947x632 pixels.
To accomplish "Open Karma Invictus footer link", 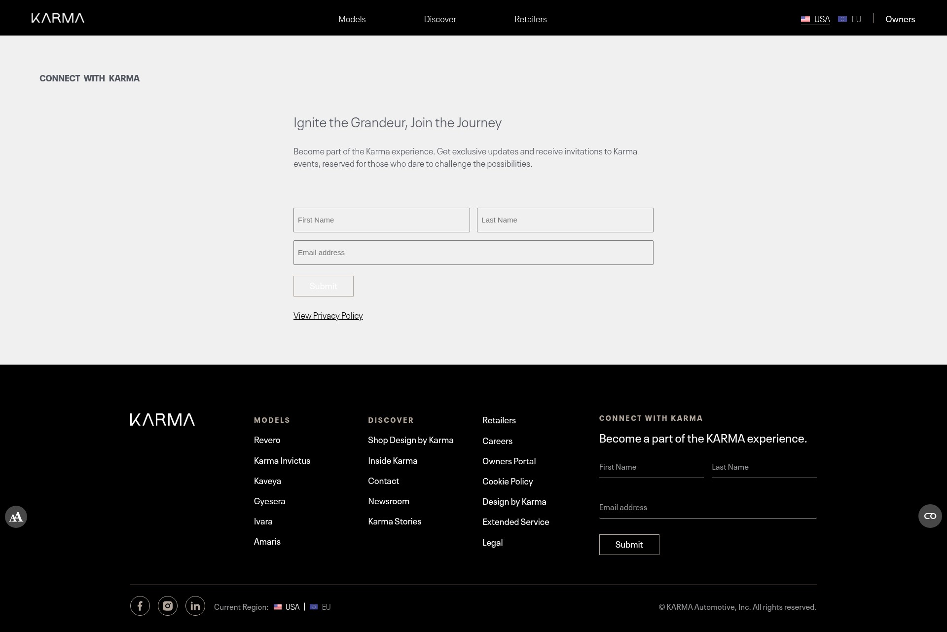I will (282, 461).
